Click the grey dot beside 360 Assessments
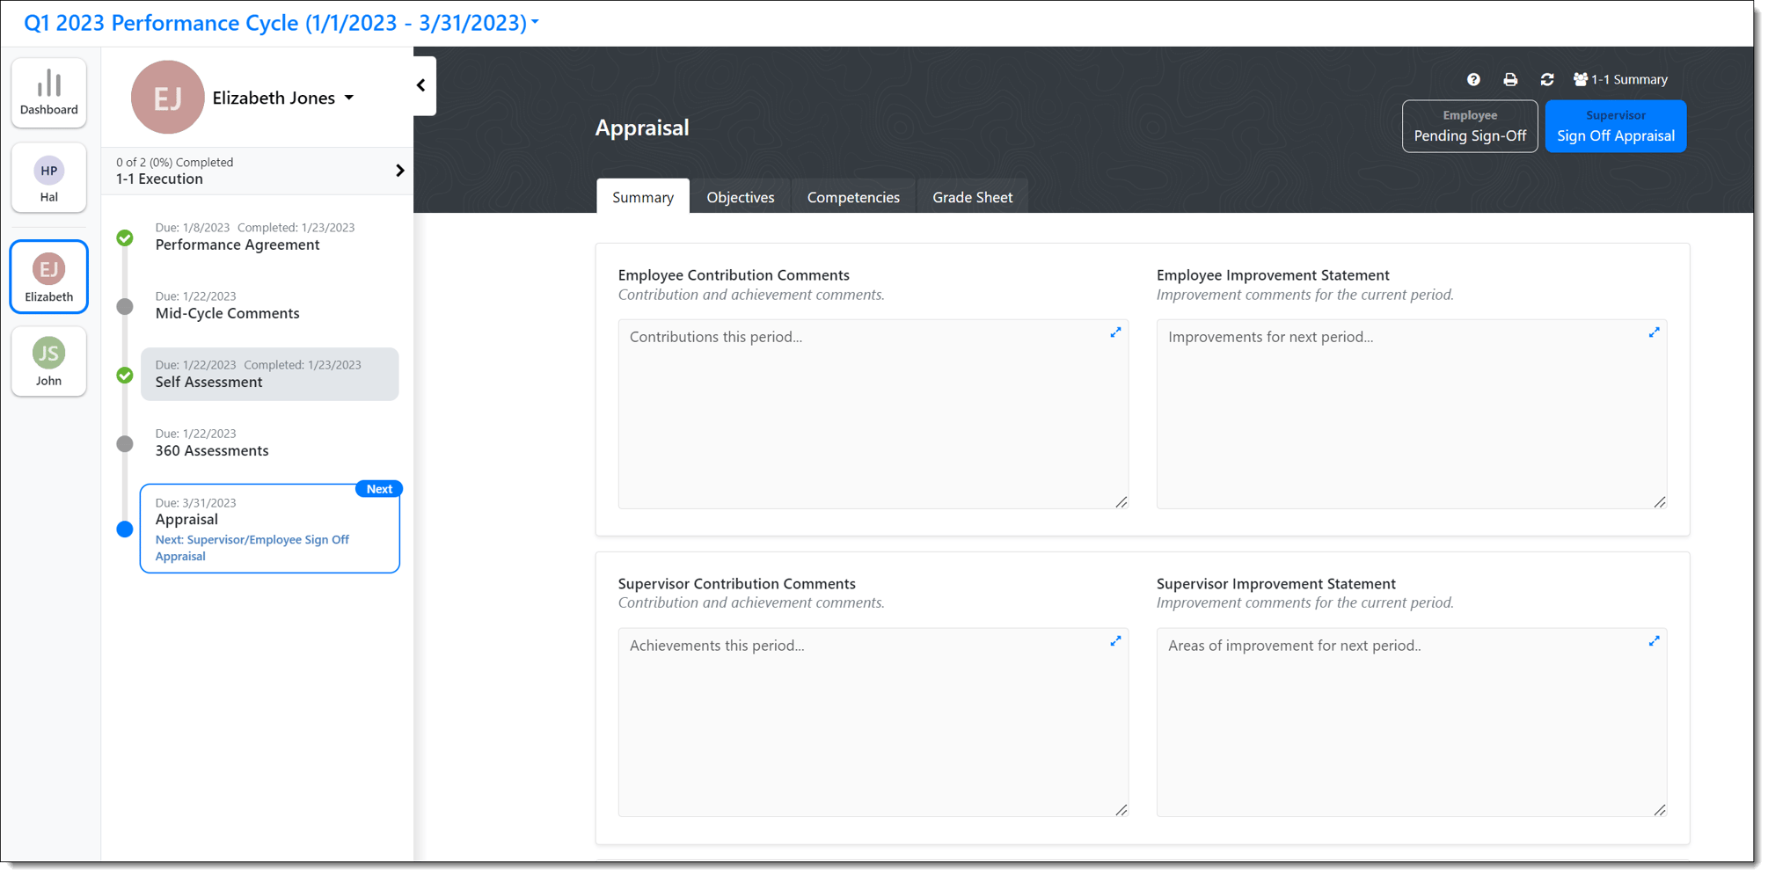Viewport: 1768px width, 876px height. coord(125,443)
